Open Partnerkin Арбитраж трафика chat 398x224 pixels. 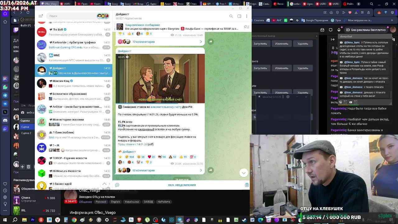tap(73, 45)
